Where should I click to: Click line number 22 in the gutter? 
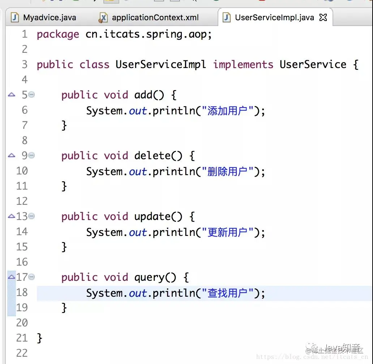coord(22,353)
